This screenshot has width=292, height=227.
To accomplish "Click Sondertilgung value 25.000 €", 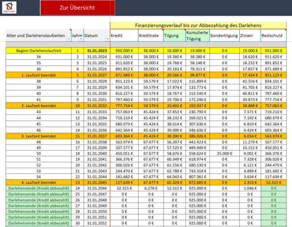I will 224,154.
